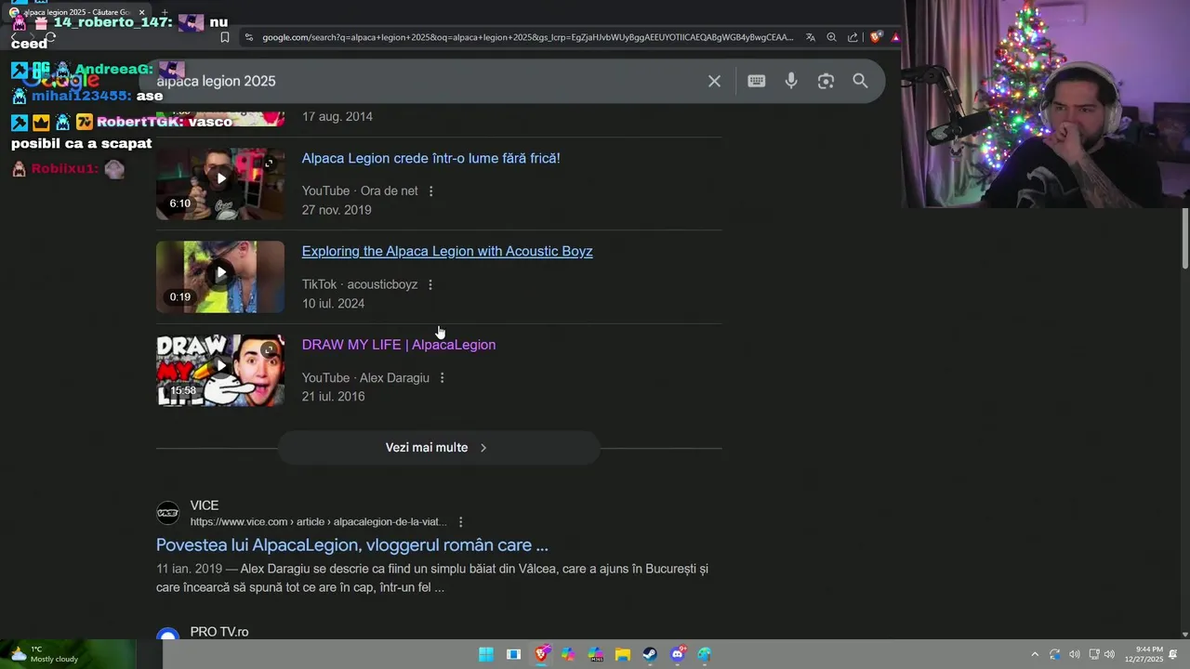Open more options for Alex Daragiu result

coord(442,378)
